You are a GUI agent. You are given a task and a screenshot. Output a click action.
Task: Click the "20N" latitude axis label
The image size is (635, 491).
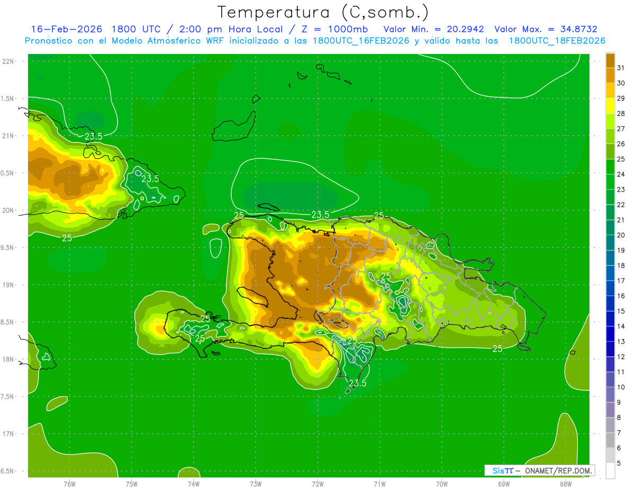8,210
